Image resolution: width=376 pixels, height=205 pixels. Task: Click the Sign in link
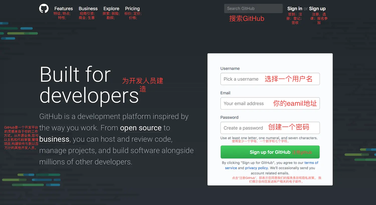coord(295,8)
